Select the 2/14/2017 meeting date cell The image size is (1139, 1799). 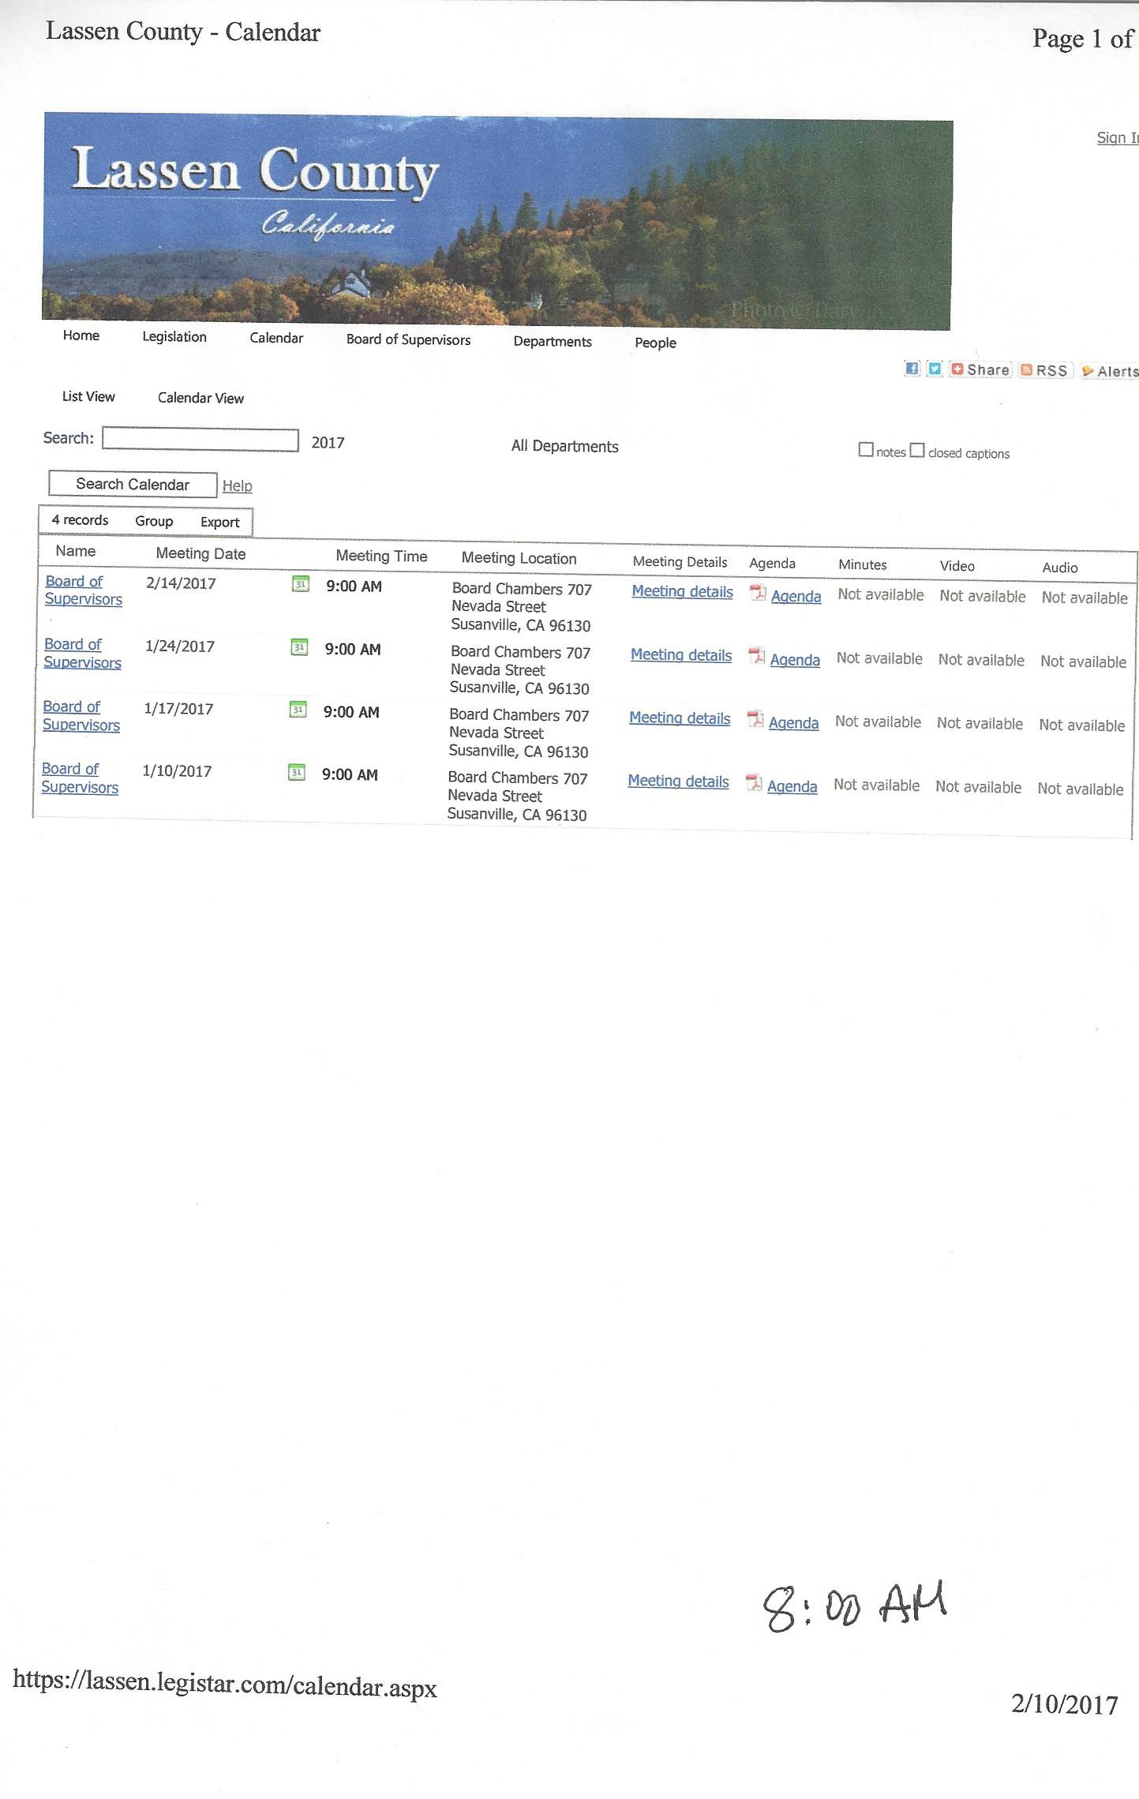pyautogui.click(x=181, y=583)
